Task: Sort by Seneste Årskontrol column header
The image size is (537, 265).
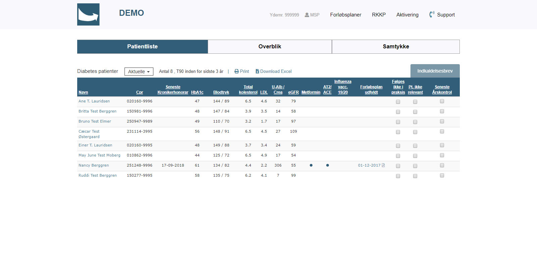Action: [442, 90]
